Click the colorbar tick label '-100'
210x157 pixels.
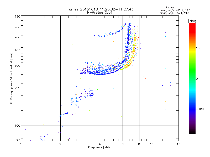[x=200, y=109]
